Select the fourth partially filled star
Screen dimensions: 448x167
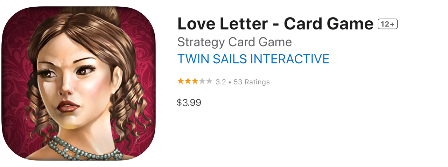click(202, 81)
